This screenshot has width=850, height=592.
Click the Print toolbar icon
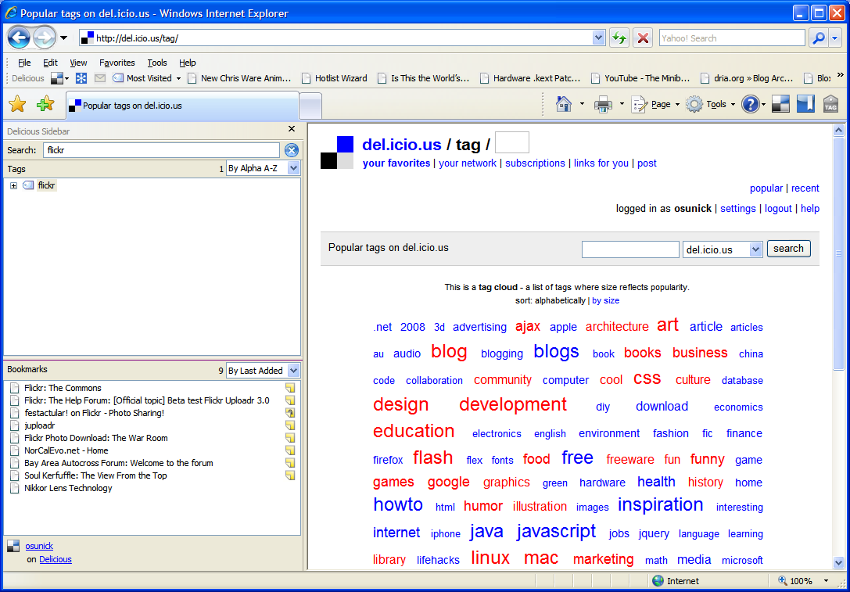coord(603,104)
